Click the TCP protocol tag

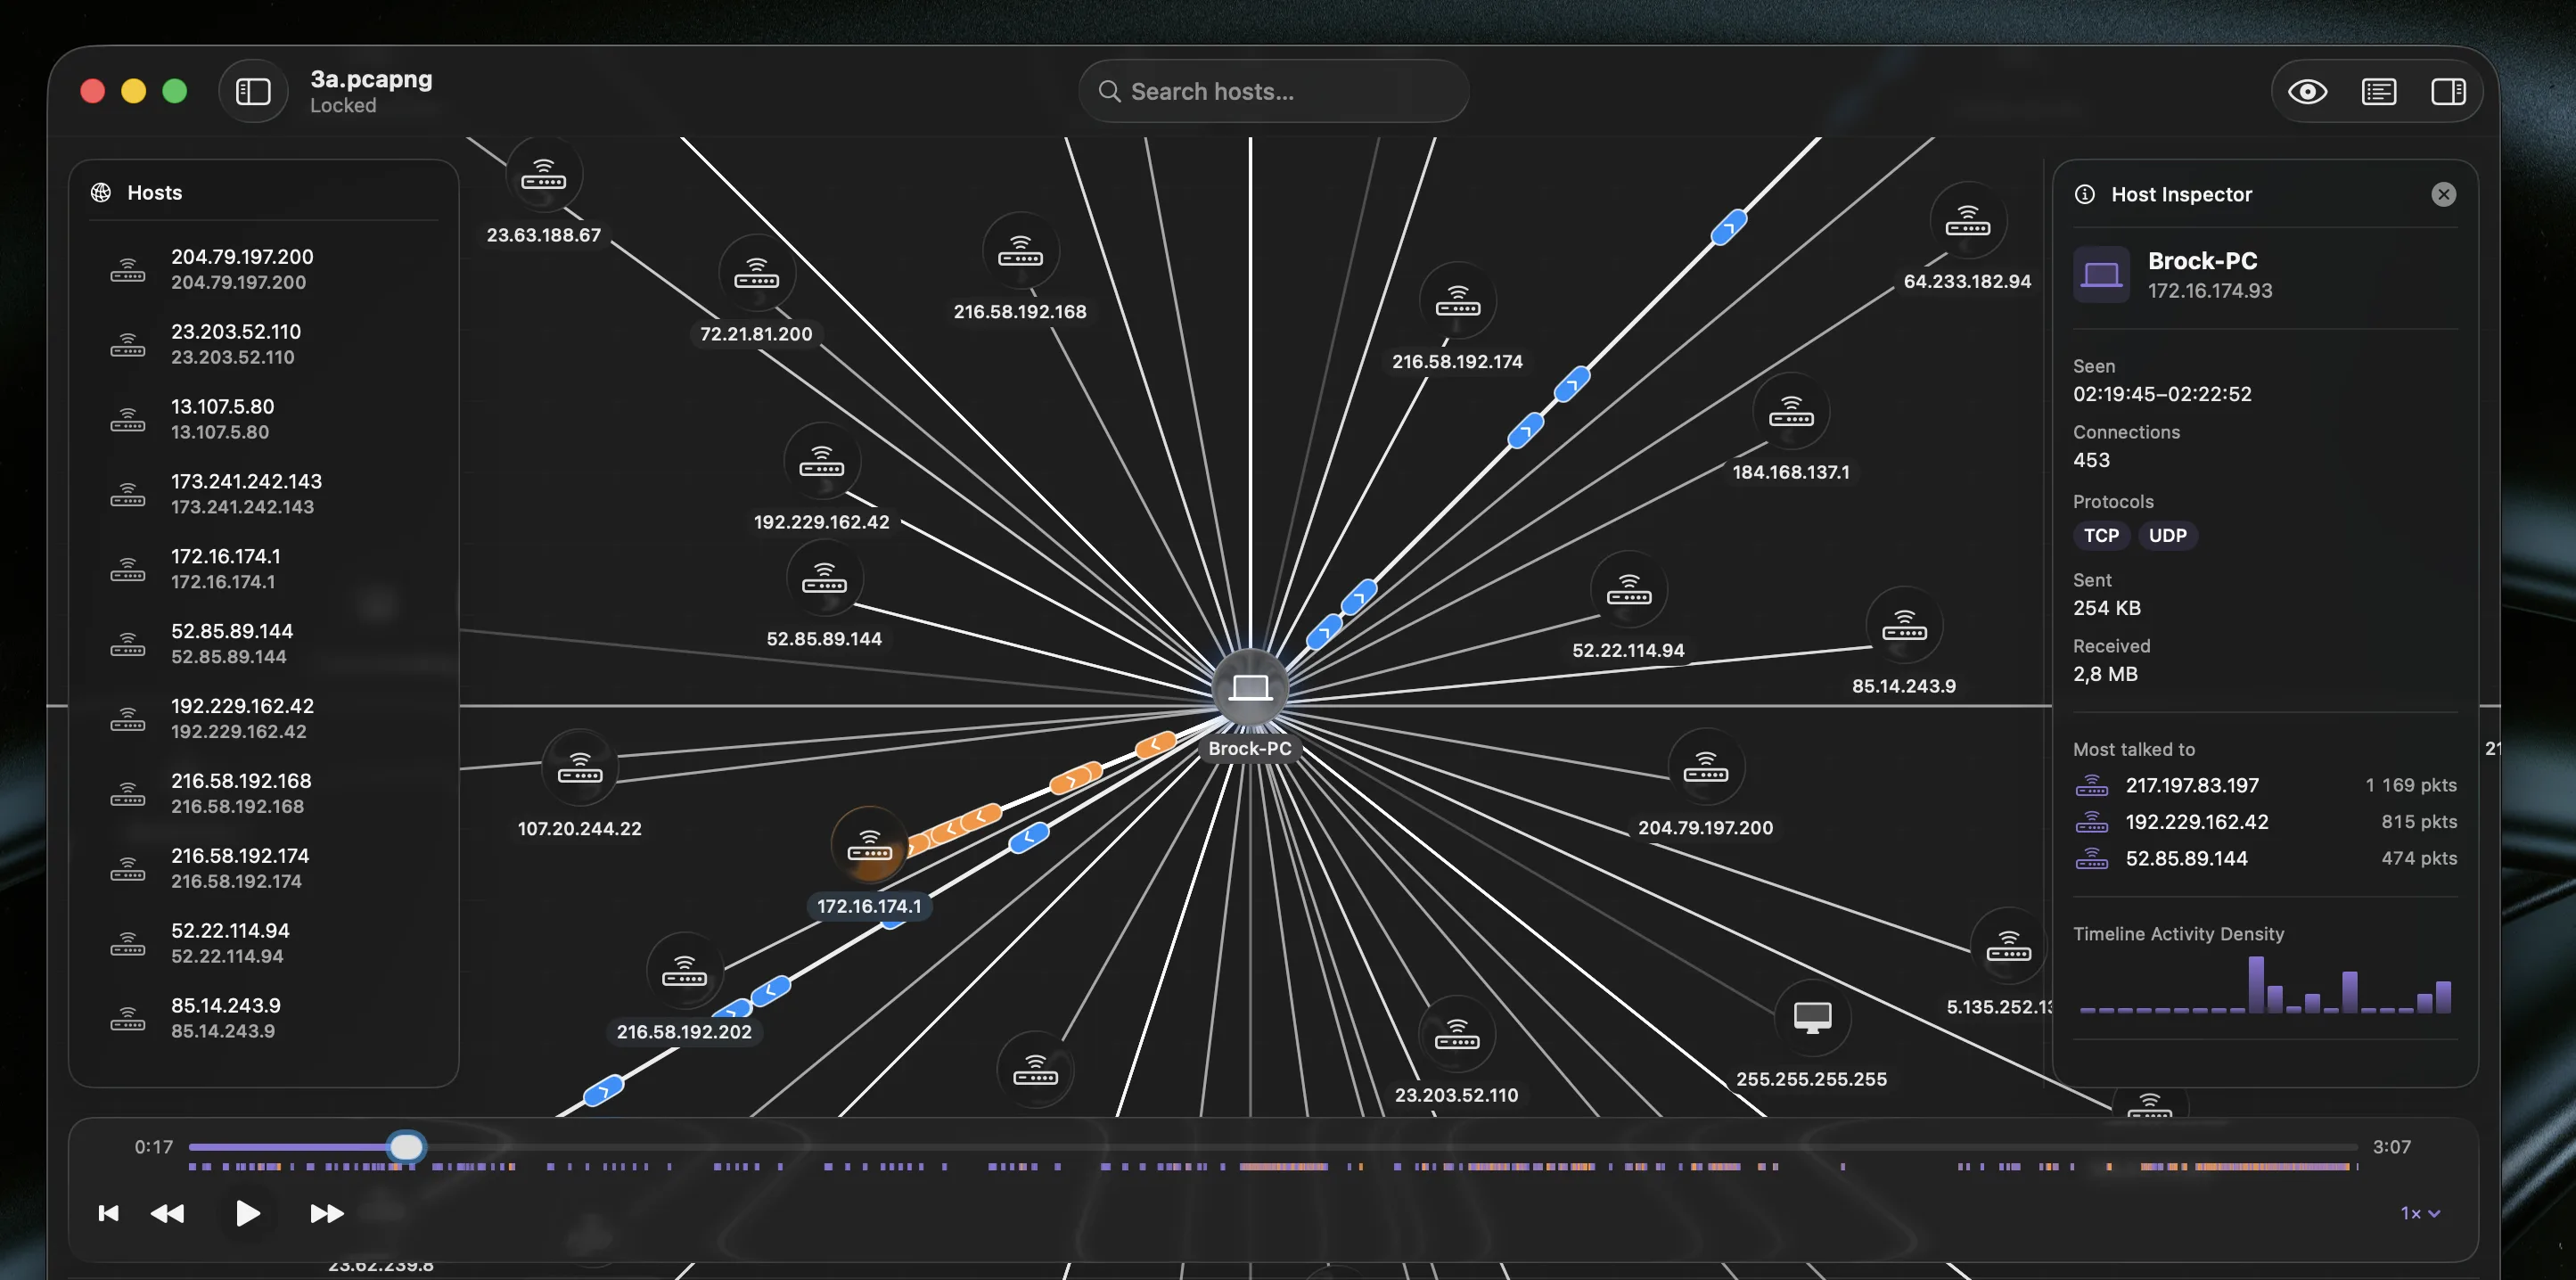pyautogui.click(x=2101, y=535)
